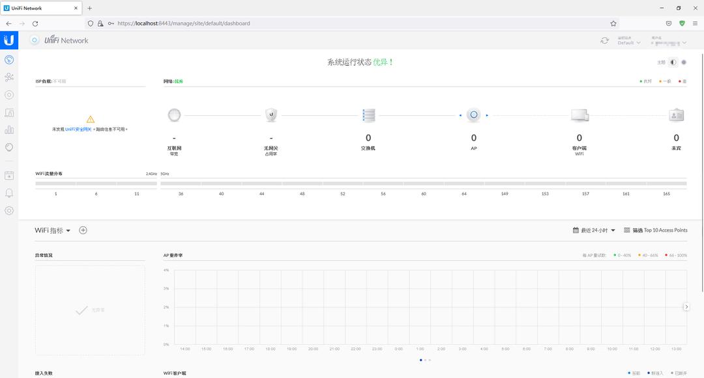Click the refresh icon in the header
The height and width of the screenshot is (378, 704).
click(x=604, y=40)
